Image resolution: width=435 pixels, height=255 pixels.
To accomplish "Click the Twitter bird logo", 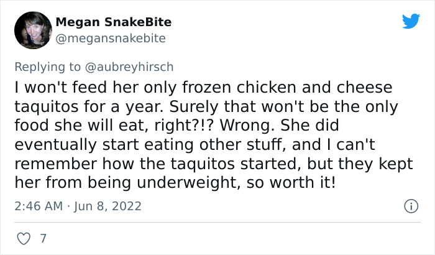I will point(411,22).
